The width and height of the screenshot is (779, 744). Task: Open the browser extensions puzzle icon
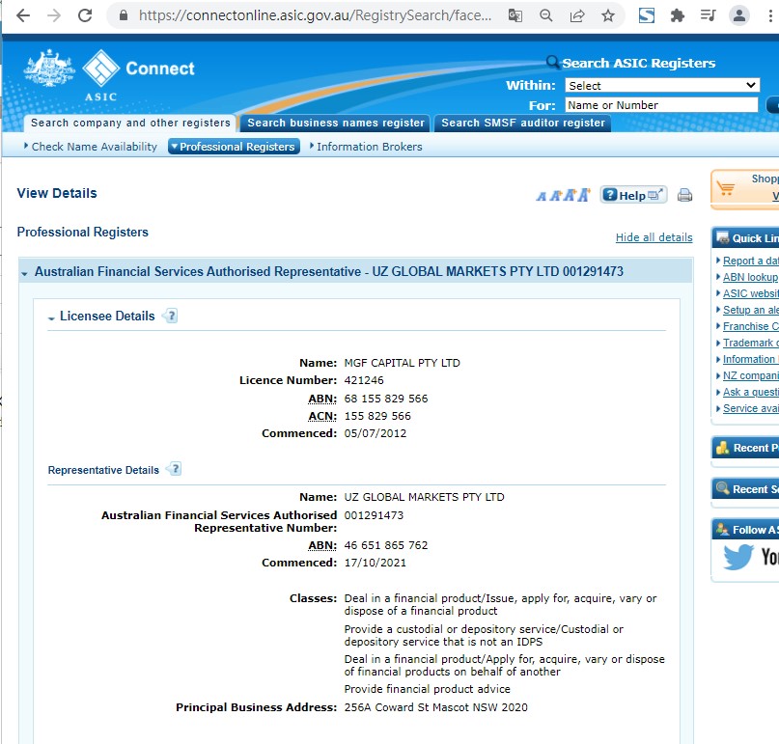(678, 15)
